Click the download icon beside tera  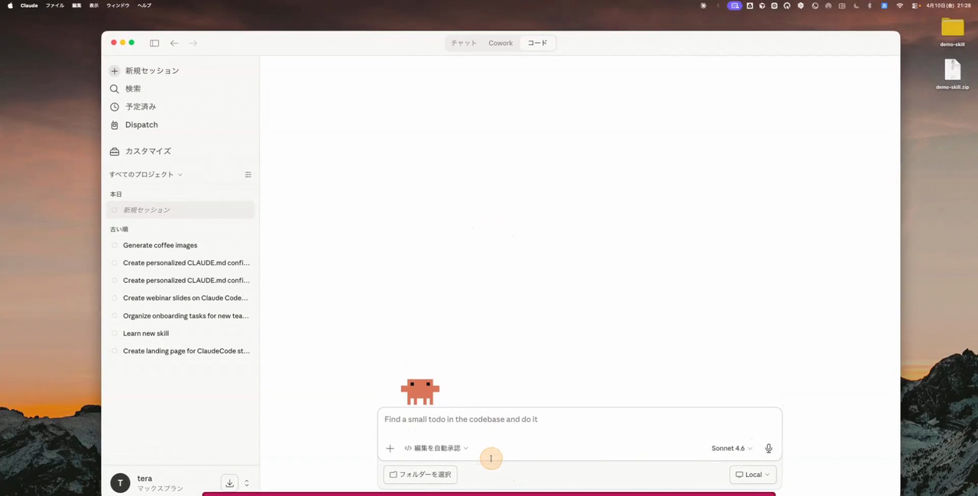click(x=229, y=483)
